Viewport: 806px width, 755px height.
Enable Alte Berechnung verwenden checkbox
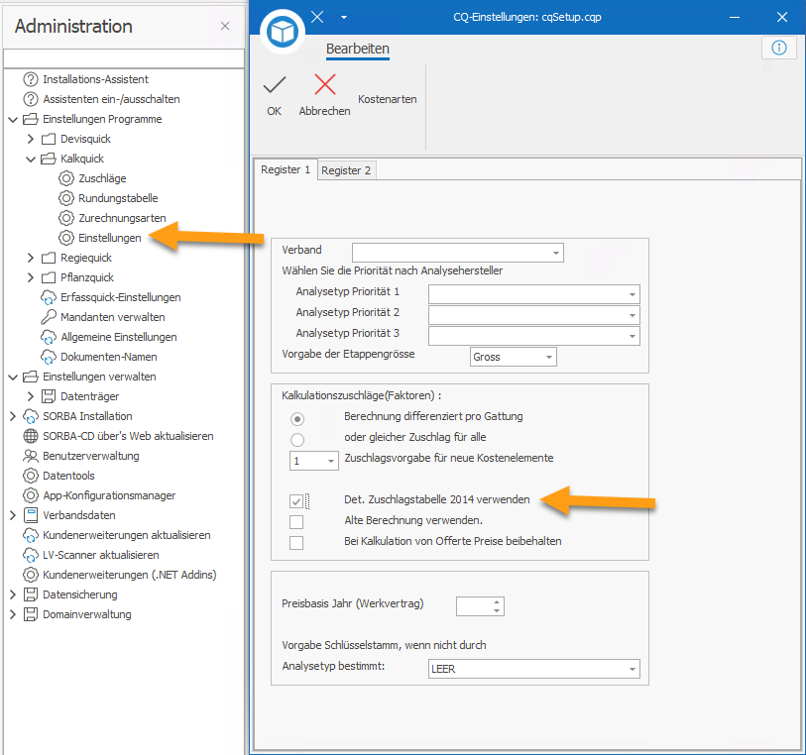296,522
